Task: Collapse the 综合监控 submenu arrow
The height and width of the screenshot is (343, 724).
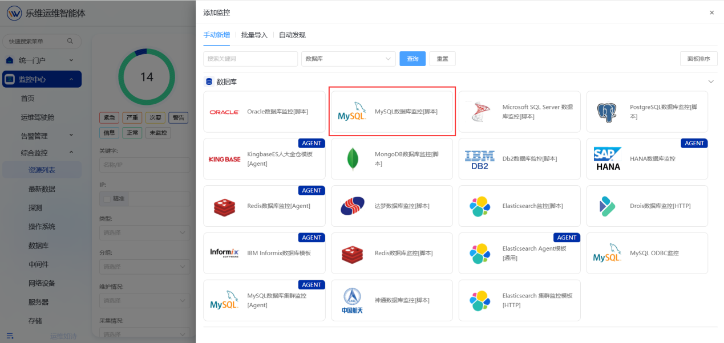Action: [71, 153]
